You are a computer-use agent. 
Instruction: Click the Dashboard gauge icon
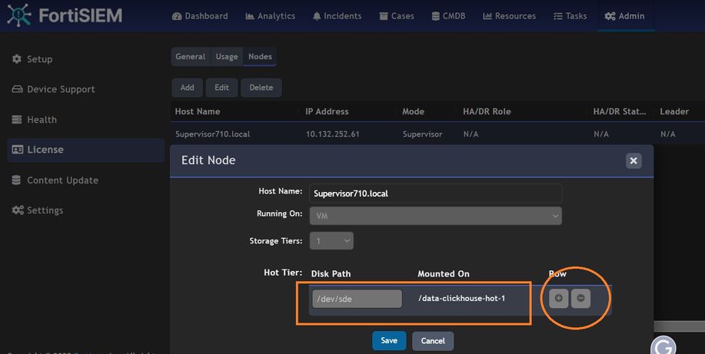[177, 17]
